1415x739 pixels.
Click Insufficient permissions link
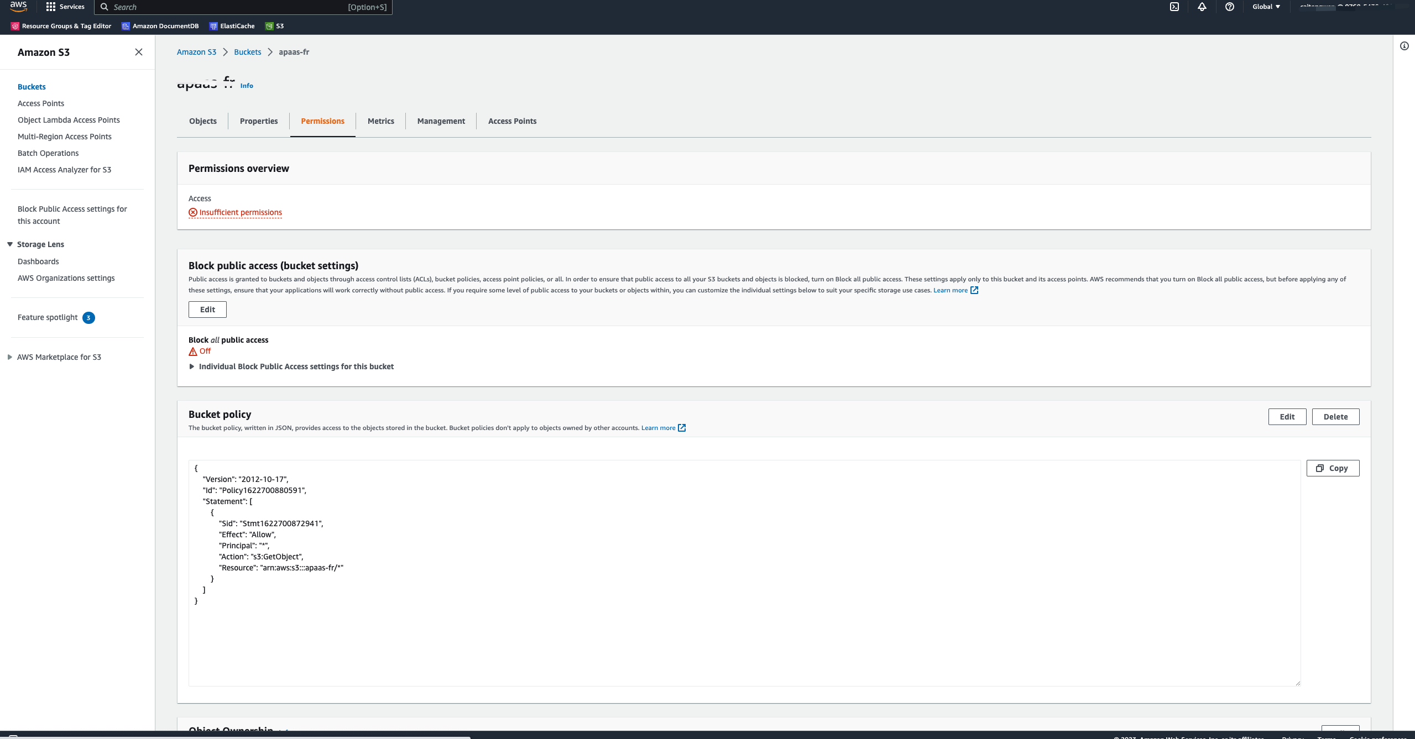(x=241, y=212)
